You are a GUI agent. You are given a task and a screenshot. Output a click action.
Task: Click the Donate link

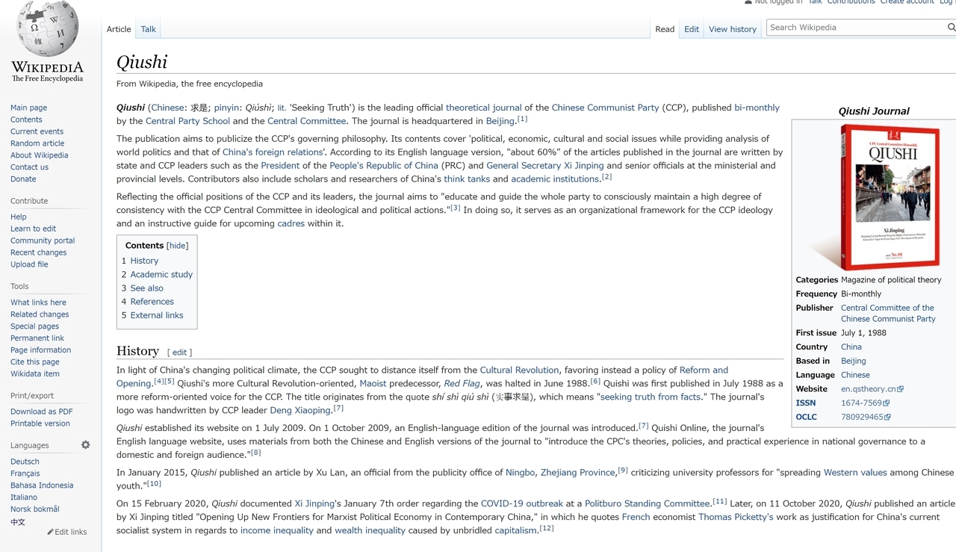tap(23, 179)
